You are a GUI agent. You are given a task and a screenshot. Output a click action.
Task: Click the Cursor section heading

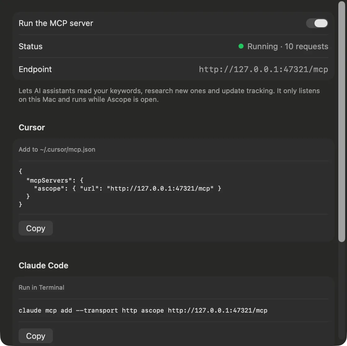[x=32, y=127]
